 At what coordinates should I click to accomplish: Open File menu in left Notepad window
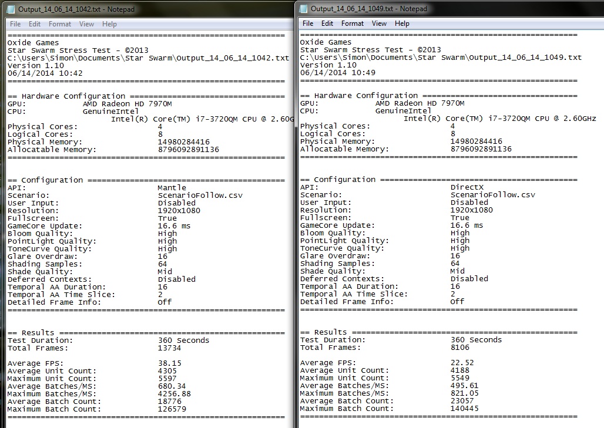click(15, 24)
